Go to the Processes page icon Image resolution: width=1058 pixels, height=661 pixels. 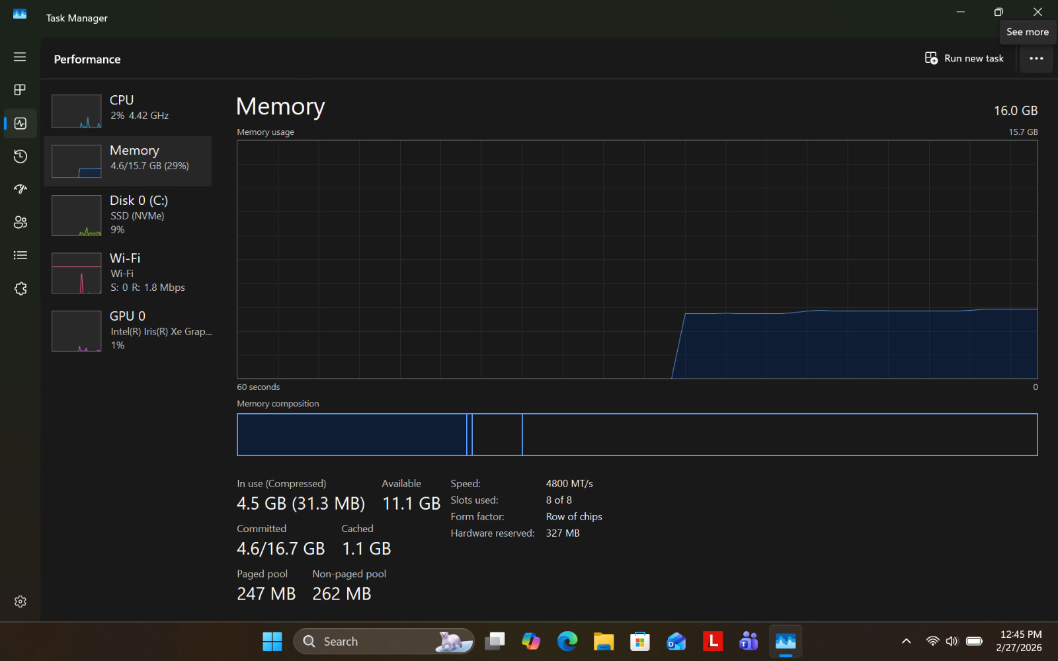tap(20, 90)
